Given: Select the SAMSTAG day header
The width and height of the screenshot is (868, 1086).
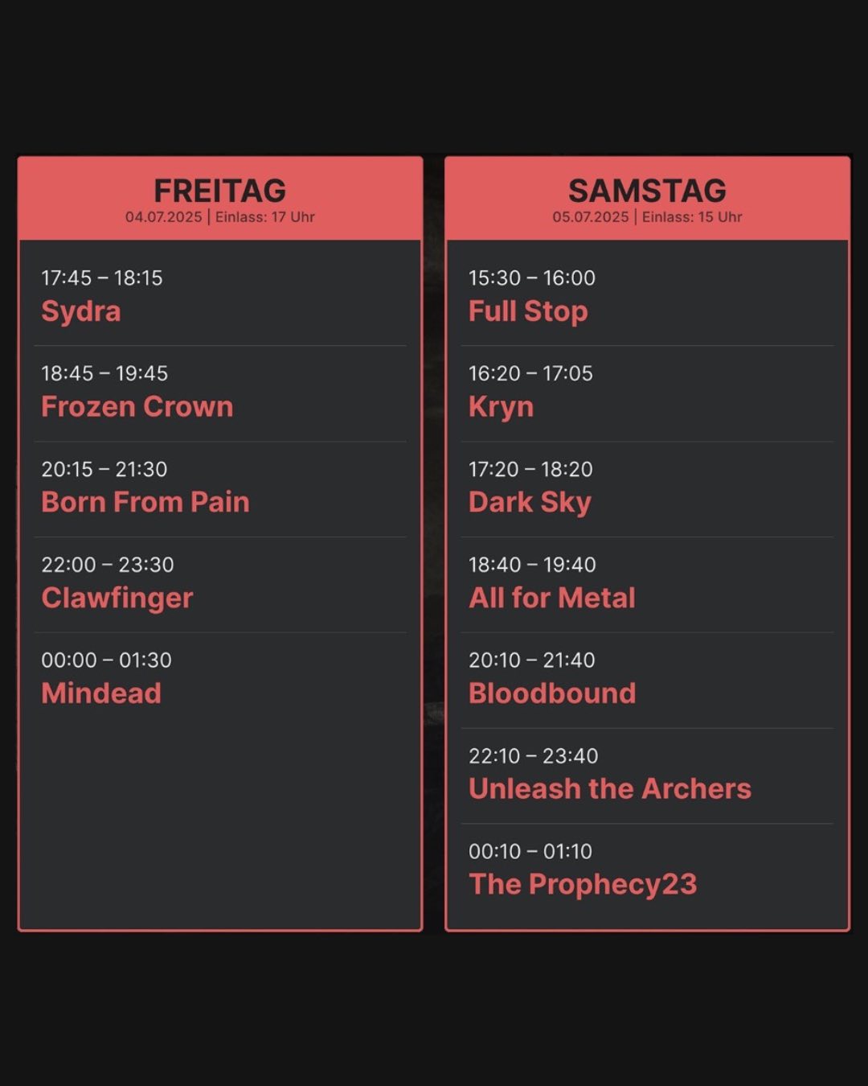Looking at the screenshot, I should (x=647, y=191).
